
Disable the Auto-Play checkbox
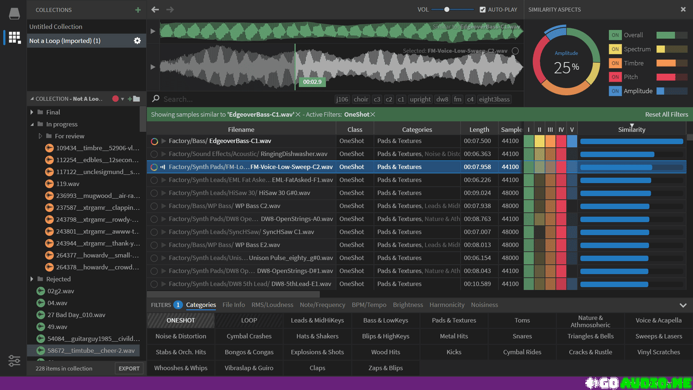pyautogui.click(x=483, y=10)
